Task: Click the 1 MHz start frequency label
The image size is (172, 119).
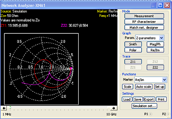Action: click(x=7, y=114)
